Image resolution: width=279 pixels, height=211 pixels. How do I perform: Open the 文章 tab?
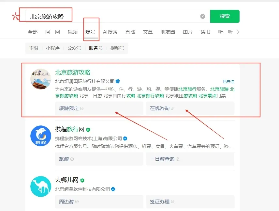tap(148, 32)
